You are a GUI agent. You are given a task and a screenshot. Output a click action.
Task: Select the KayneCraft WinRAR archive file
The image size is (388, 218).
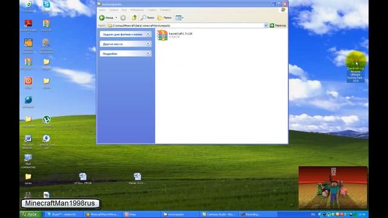162,35
